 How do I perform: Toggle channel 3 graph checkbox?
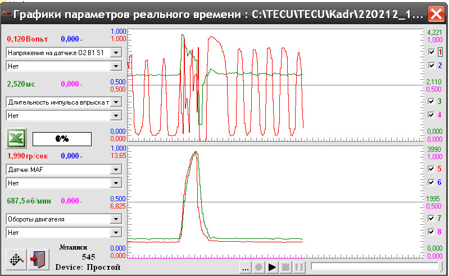click(x=431, y=101)
